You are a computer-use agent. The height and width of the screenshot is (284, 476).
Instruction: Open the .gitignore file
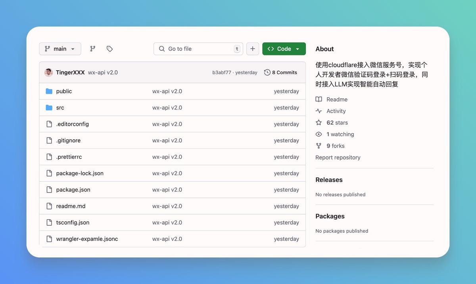(68, 140)
